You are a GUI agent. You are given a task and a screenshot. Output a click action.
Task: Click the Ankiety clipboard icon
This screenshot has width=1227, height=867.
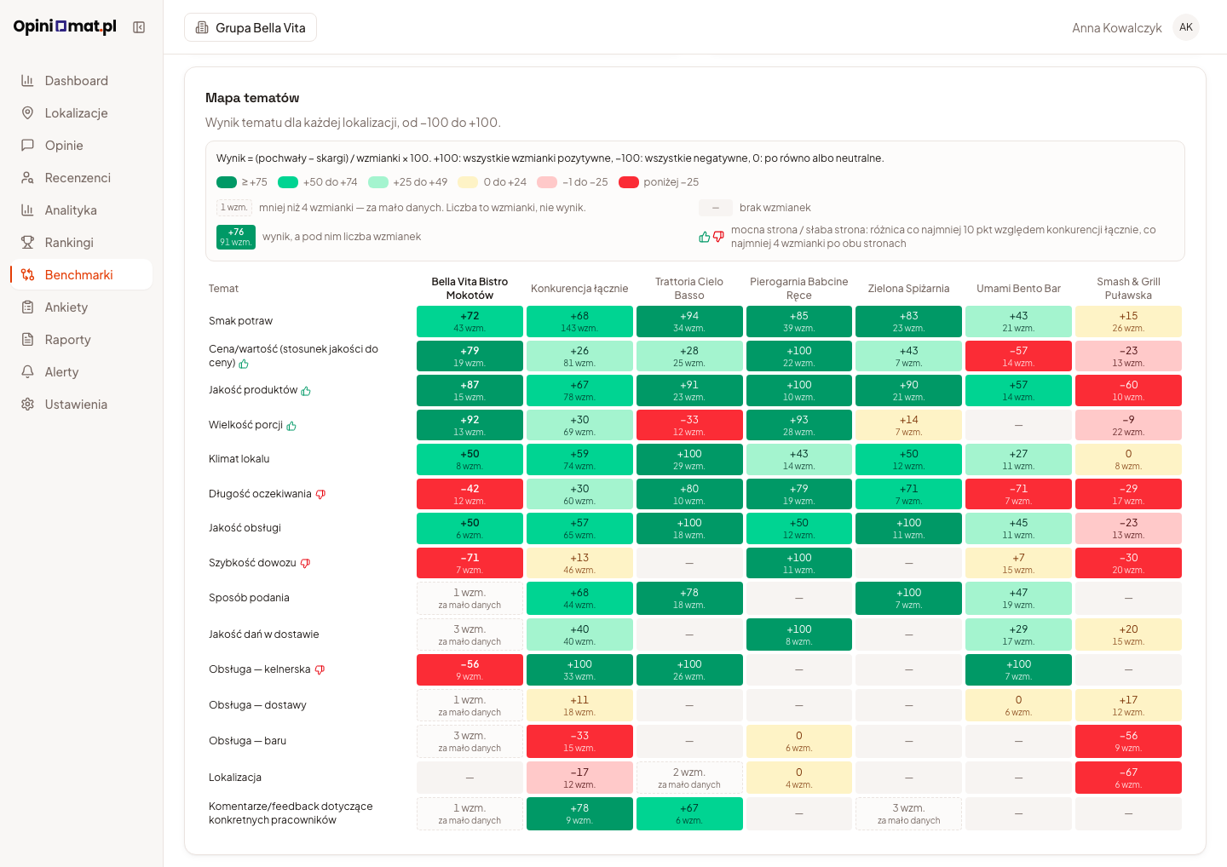point(27,307)
